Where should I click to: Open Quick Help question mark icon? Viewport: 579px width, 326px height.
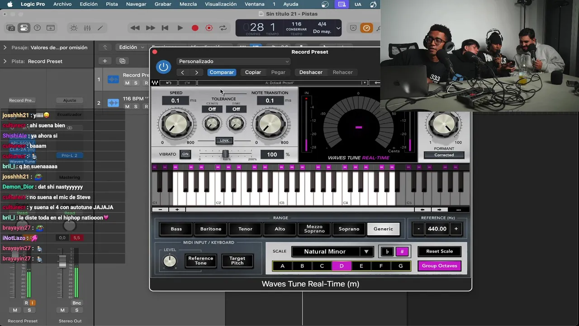click(x=38, y=28)
